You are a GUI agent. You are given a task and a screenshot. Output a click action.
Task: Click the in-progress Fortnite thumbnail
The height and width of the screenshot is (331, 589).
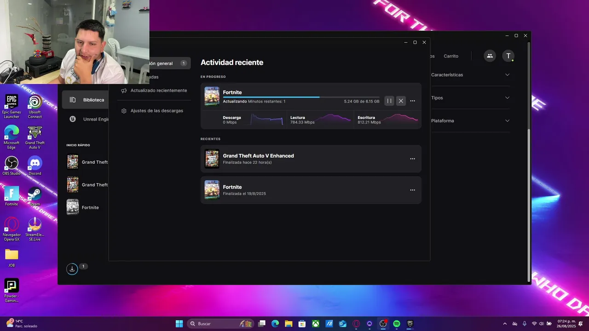212,97
